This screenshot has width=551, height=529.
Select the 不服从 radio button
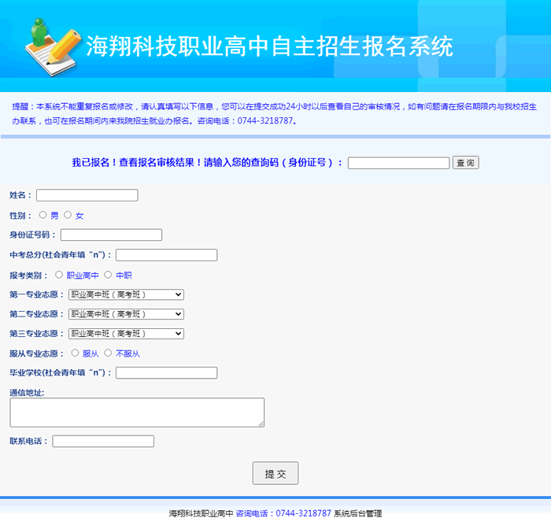pos(108,353)
